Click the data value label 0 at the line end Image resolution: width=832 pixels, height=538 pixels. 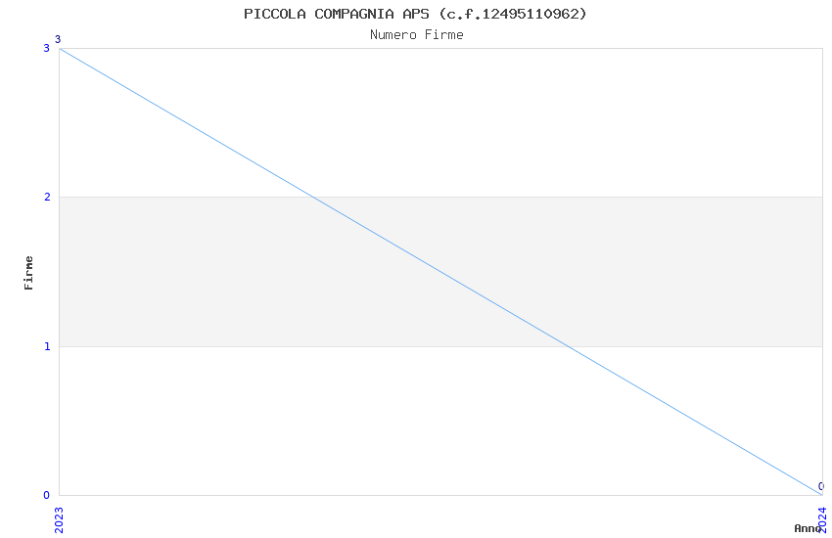820,486
